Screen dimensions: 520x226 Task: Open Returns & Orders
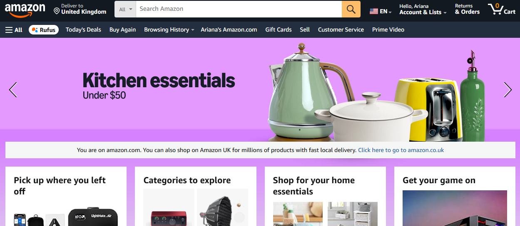pyautogui.click(x=467, y=10)
